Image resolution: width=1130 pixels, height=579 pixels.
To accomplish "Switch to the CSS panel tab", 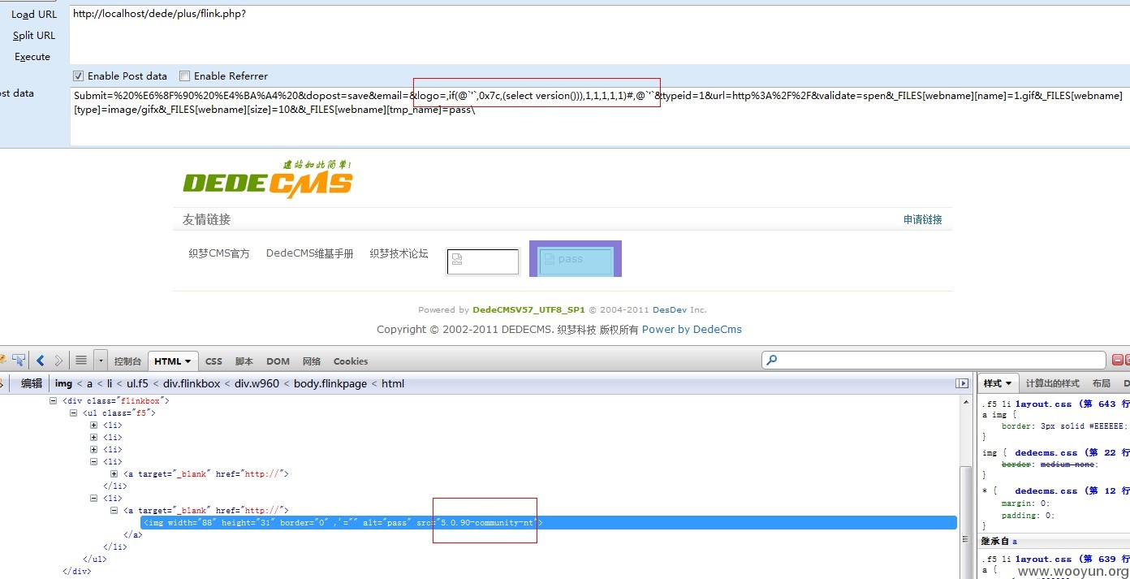I will pos(213,361).
